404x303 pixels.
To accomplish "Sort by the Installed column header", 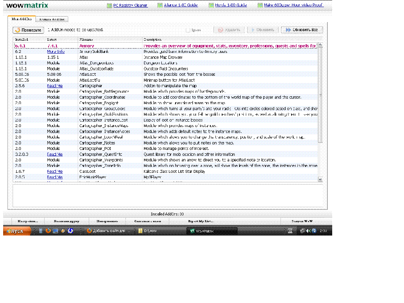I will click(30, 39).
